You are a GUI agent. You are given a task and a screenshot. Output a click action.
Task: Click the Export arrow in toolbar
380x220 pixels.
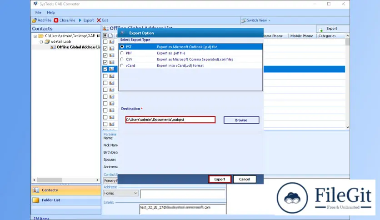coord(80,20)
